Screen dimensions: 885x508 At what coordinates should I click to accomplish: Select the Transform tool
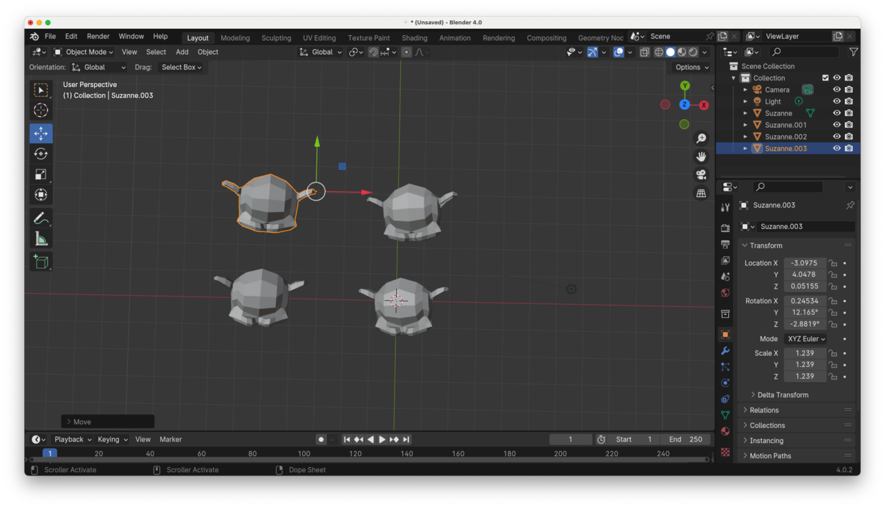(x=41, y=195)
